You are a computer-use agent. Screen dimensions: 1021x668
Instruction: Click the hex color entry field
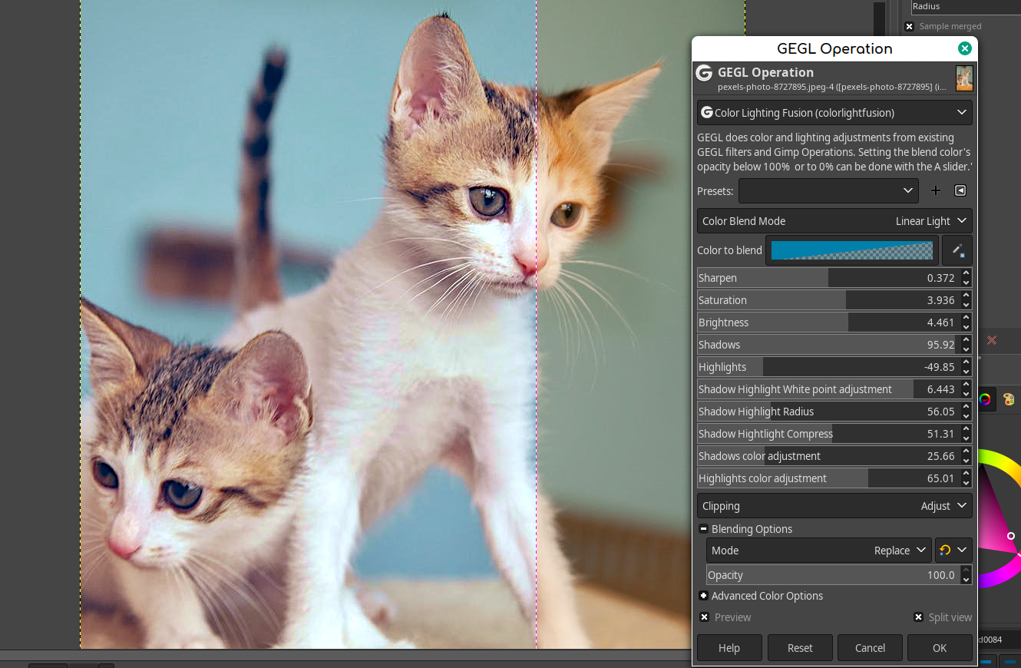1000,640
